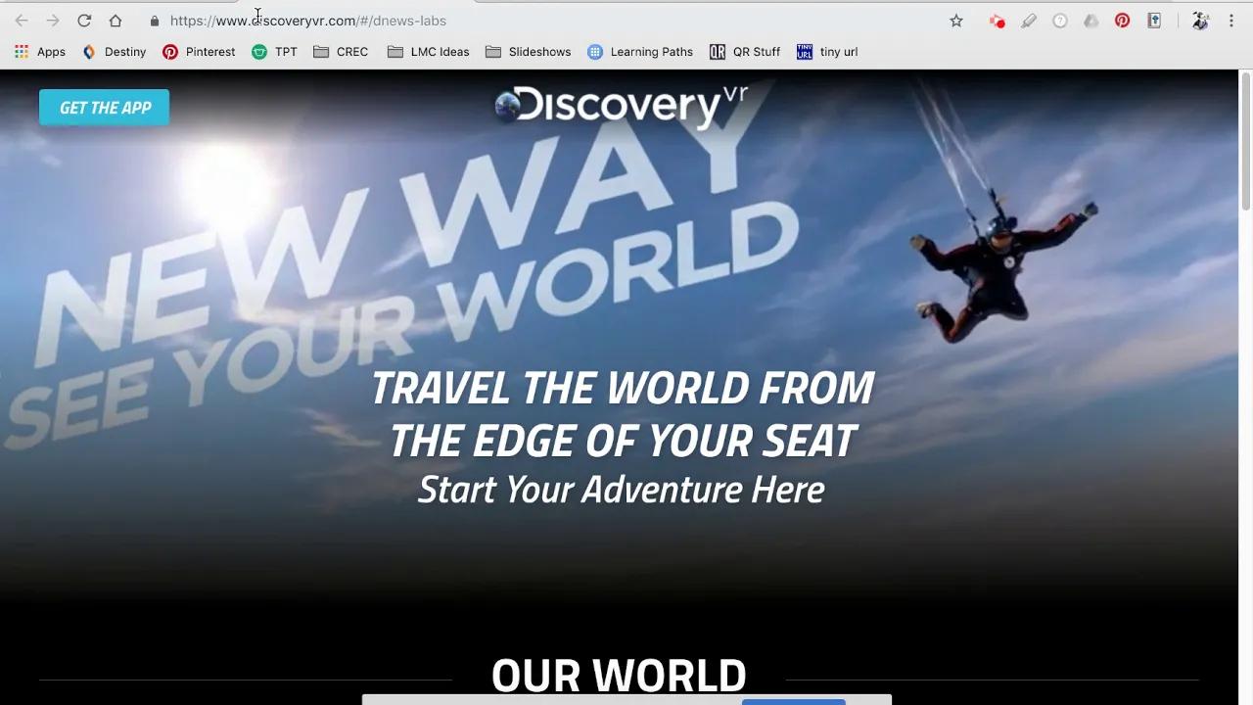Open the browser home page
This screenshot has width=1253, height=705.
click(x=116, y=21)
